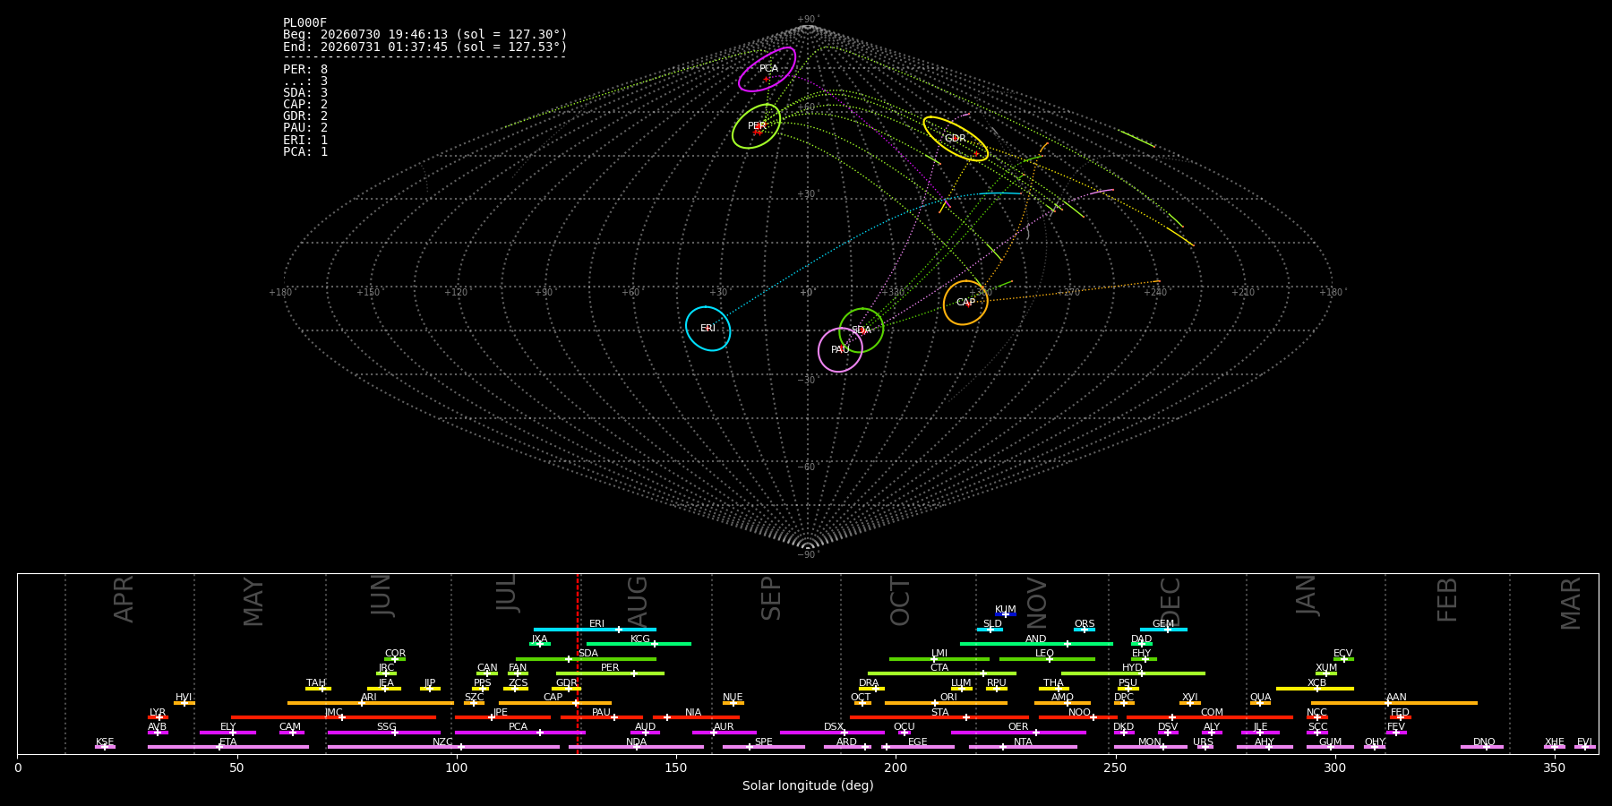Click the KCG shower bar in timeline
Screen dimensions: 1612x806
(639, 644)
